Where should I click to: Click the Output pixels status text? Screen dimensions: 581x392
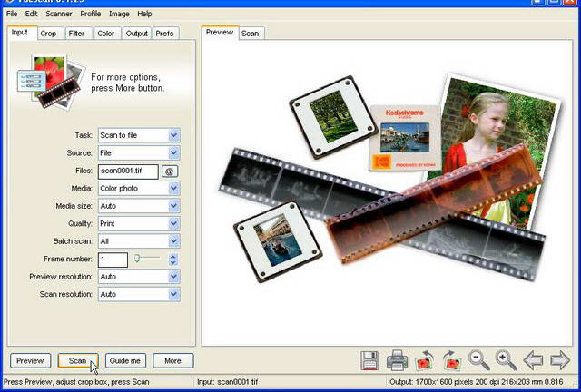point(477,382)
